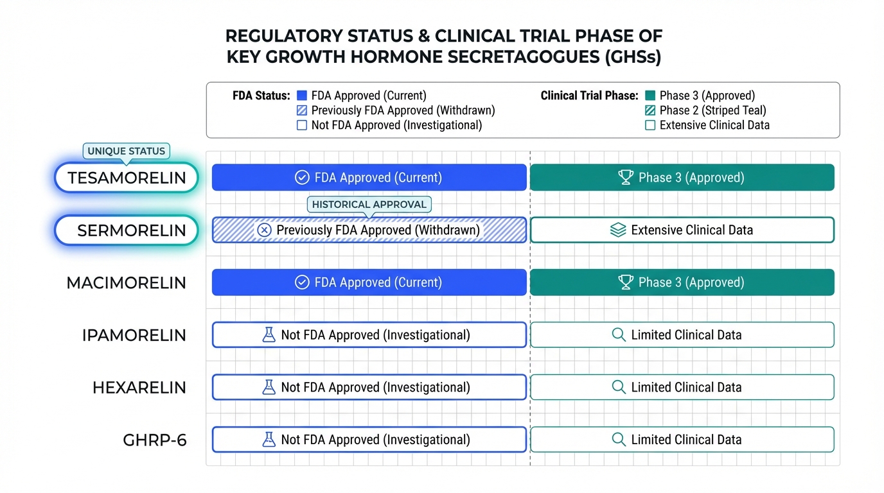
Task: Click the magnifier icon in Hexarelin's Limited Clinical Data
Action: [x=619, y=387]
